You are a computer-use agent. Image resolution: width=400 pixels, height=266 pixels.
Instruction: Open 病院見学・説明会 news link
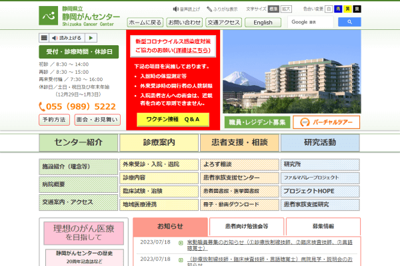click(269, 261)
